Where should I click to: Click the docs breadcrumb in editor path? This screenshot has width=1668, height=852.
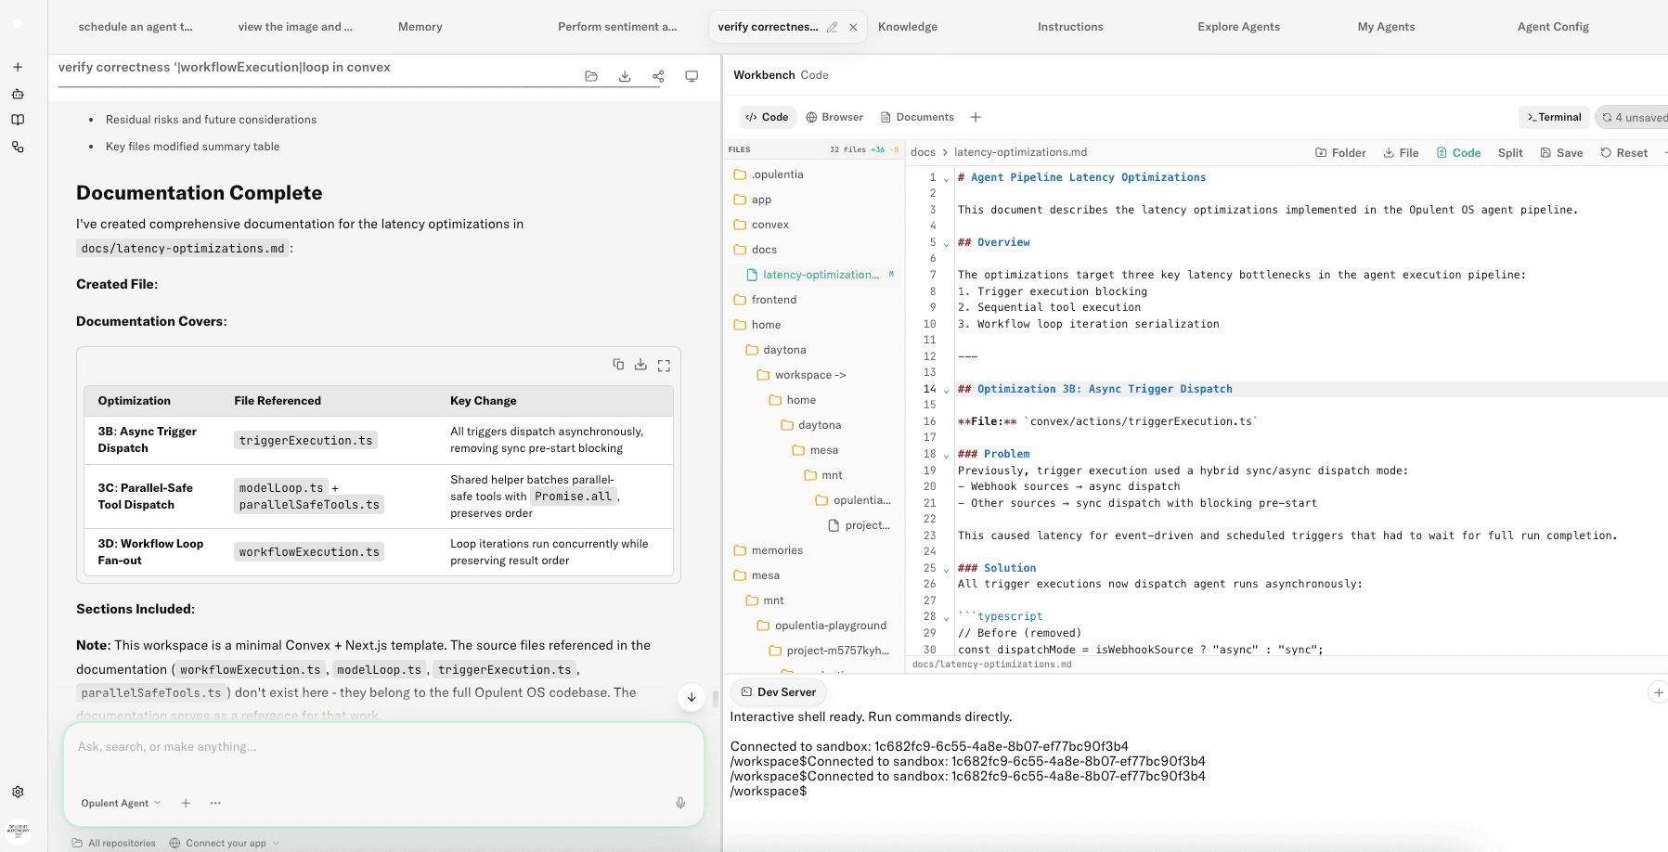pos(923,152)
